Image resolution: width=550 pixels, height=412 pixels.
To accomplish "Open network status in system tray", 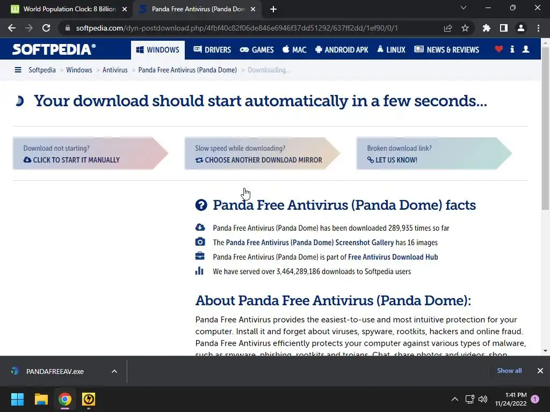I will [x=469, y=399].
